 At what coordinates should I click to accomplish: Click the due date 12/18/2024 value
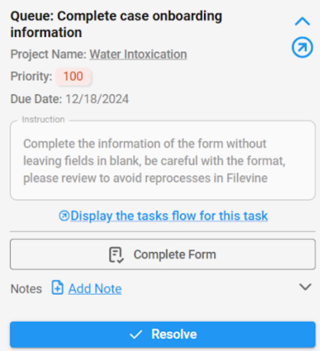pyautogui.click(x=97, y=99)
